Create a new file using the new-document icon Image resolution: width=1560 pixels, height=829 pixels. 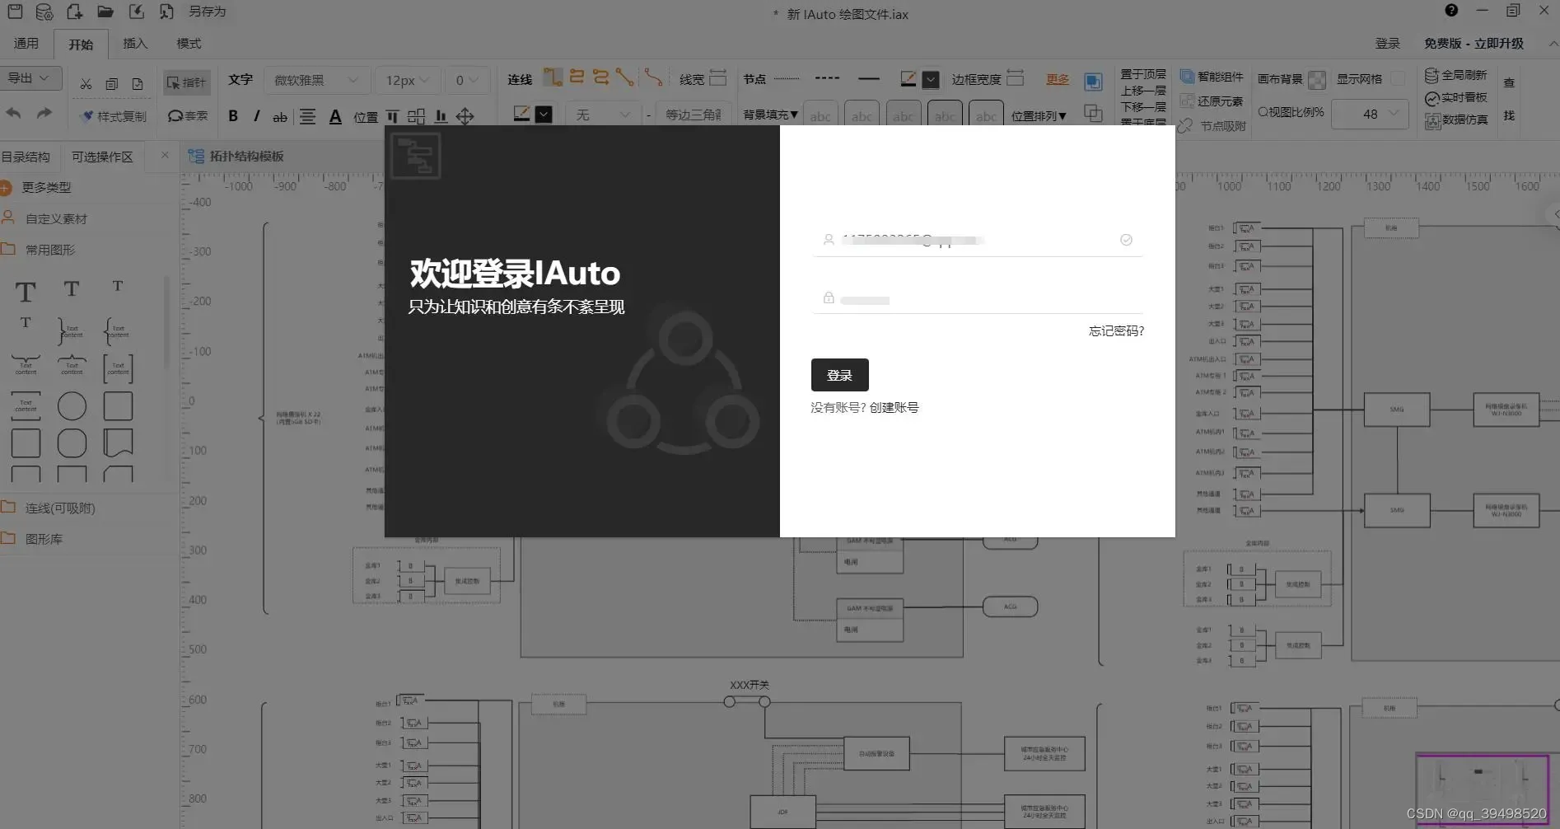(75, 12)
